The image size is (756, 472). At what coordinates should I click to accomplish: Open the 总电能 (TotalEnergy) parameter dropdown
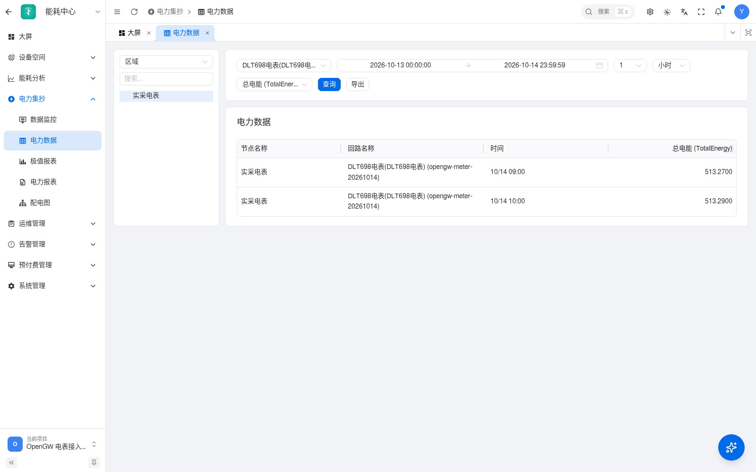pyautogui.click(x=275, y=84)
